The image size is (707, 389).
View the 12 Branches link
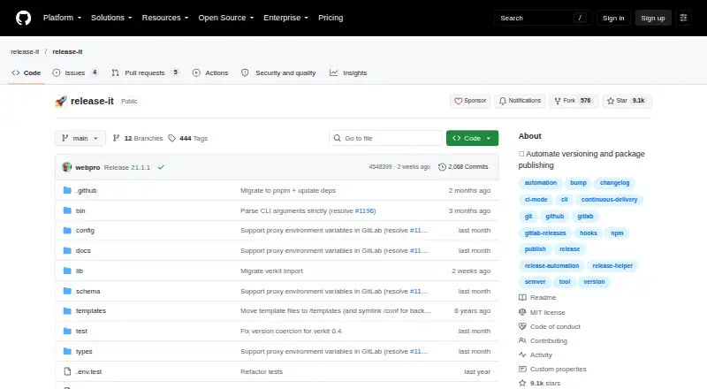[138, 138]
